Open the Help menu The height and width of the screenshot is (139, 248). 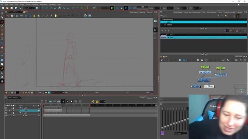(59, 4)
